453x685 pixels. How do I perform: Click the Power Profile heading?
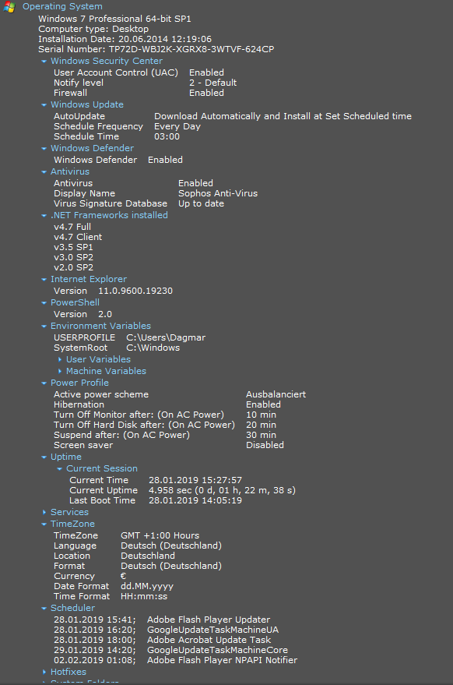click(79, 383)
